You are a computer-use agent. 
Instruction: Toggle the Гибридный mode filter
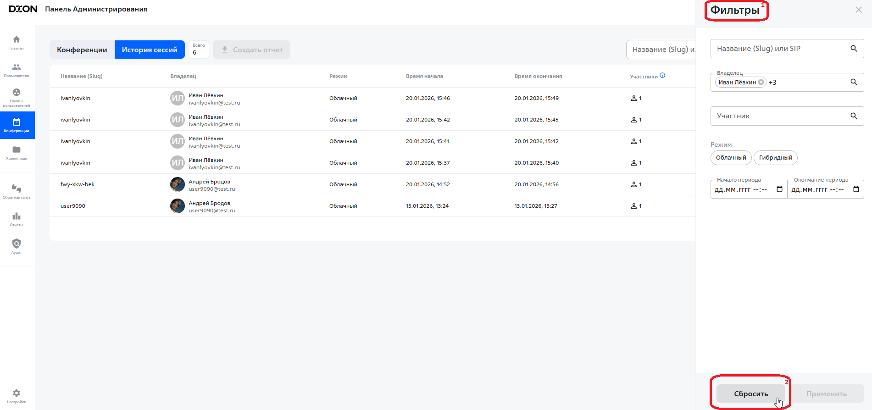(775, 158)
